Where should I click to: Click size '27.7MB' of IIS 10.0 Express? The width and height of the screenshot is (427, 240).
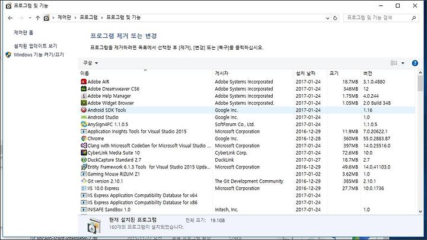(x=350, y=188)
